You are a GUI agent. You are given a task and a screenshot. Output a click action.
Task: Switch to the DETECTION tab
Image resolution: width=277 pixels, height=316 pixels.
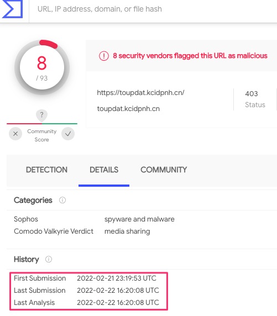(46, 170)
